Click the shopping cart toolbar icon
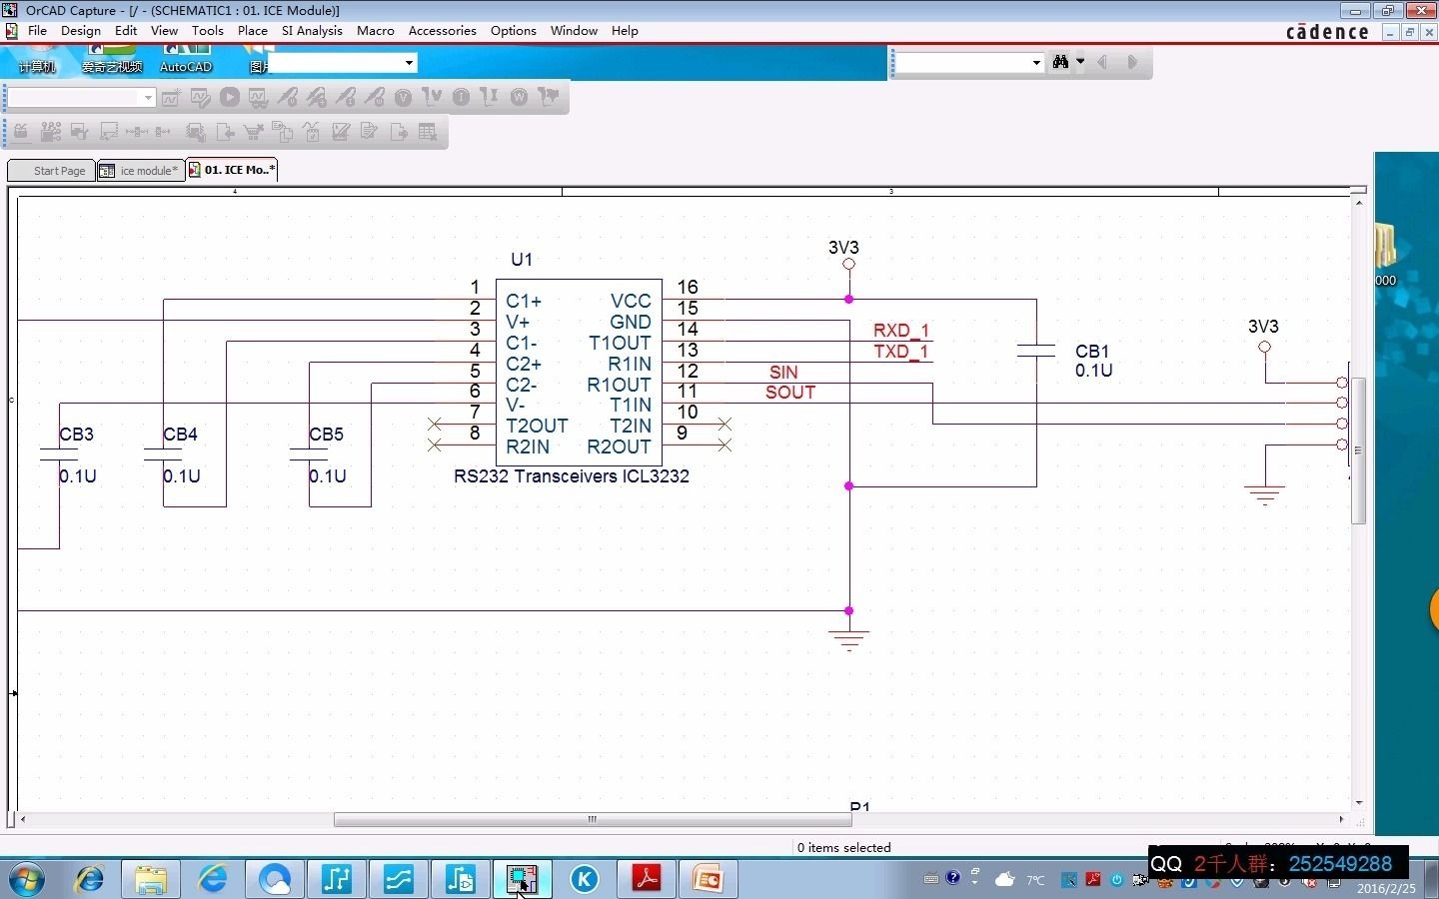Screen dimensions: 1439x899 [254, 131]
